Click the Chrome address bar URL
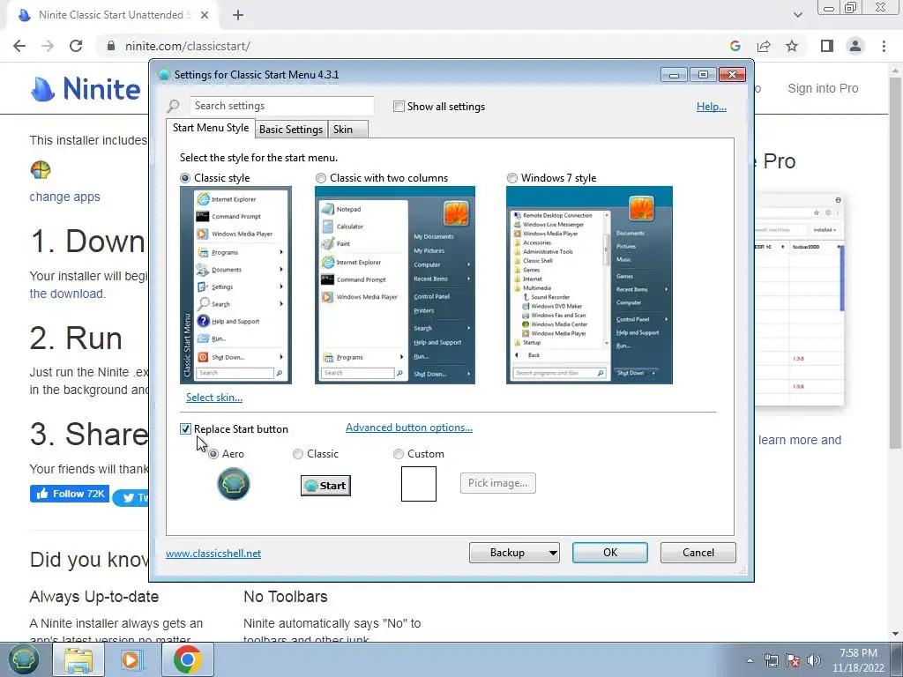 pos(187,46)
